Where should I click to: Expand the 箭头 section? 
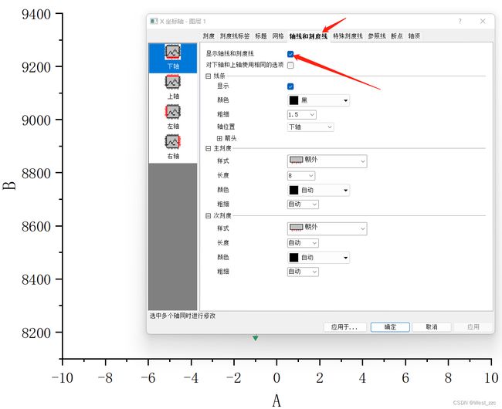pos(219,138)
